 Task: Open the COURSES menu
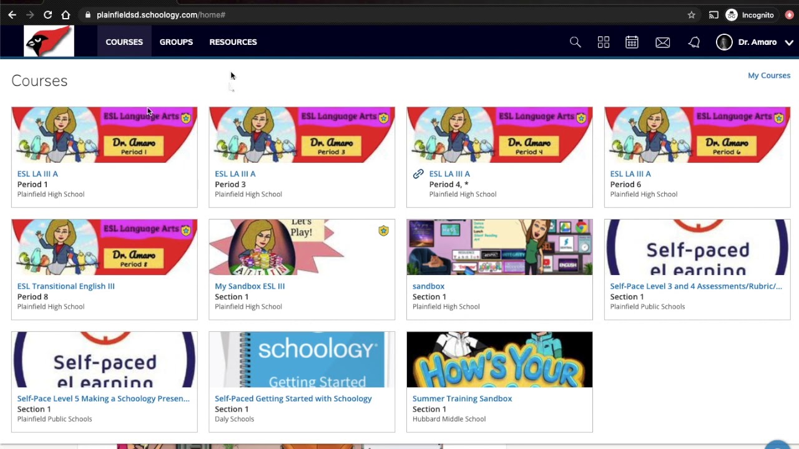pyautogui.click(x=124, y=42)
